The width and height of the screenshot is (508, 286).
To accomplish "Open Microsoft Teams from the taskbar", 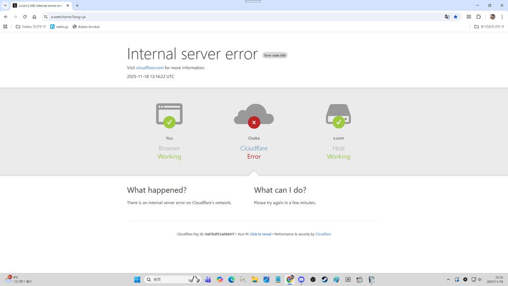I will 208,279.
